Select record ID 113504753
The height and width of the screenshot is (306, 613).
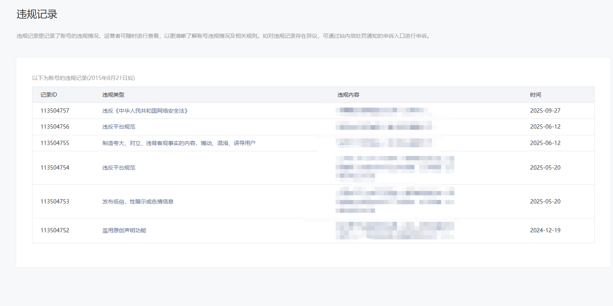click(55, 202)
